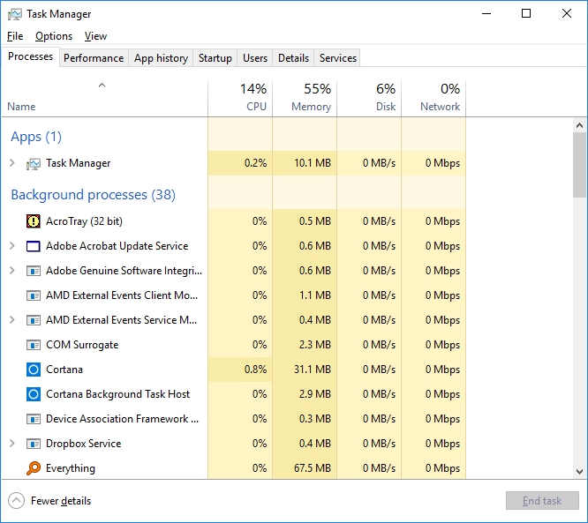Click the vertical scrollbar thumb
This screenshot has width=588, height=523.
[x=579, y=165]
